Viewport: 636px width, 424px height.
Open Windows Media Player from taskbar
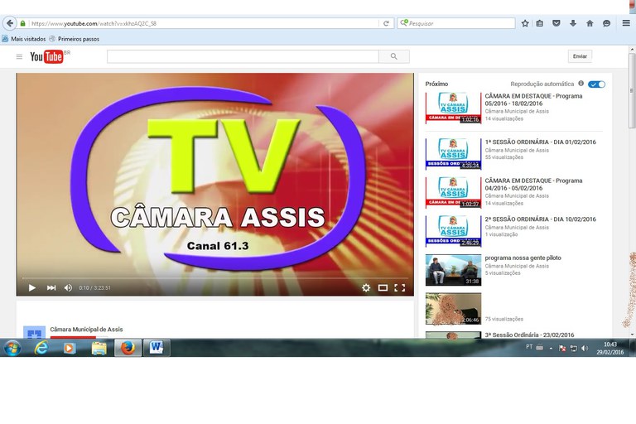coord(70,348)
